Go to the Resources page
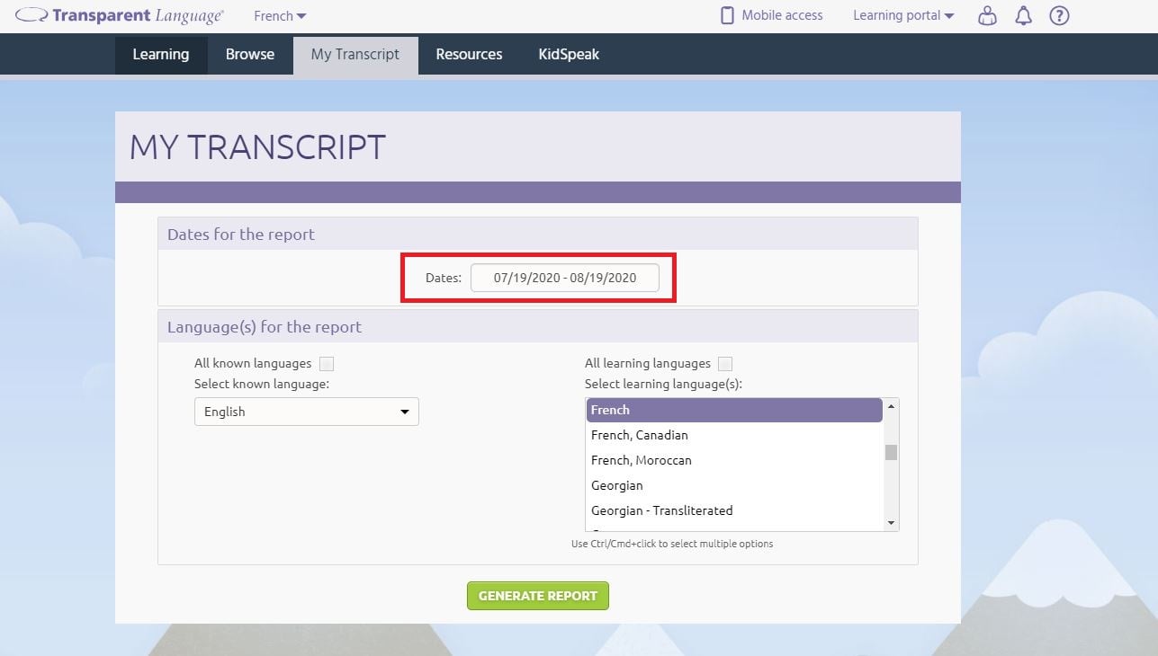1158x656 pixels. 468,54
